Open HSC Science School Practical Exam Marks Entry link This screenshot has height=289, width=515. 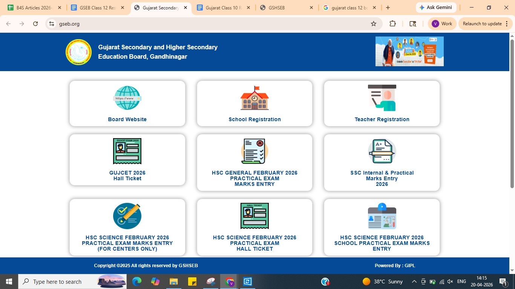[x=382, y=243]
